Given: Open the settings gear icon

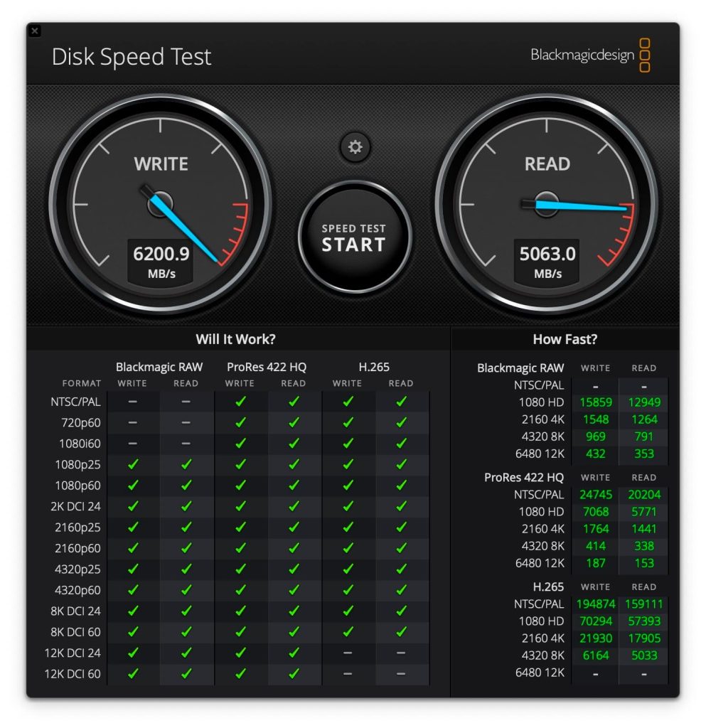Looking at the screenshot, I should (x=354, y=147).
